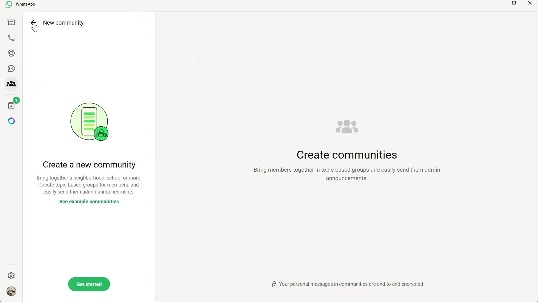View Status updates

(x=11, y=53)
